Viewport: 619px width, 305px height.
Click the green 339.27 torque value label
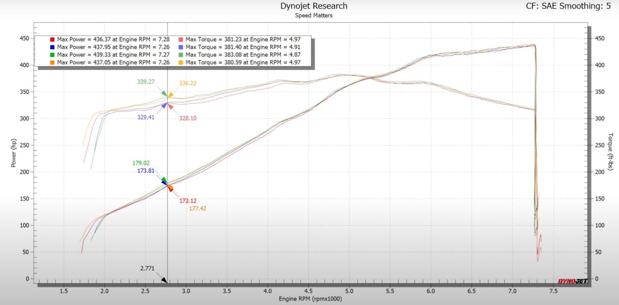[x=147, y=82]
